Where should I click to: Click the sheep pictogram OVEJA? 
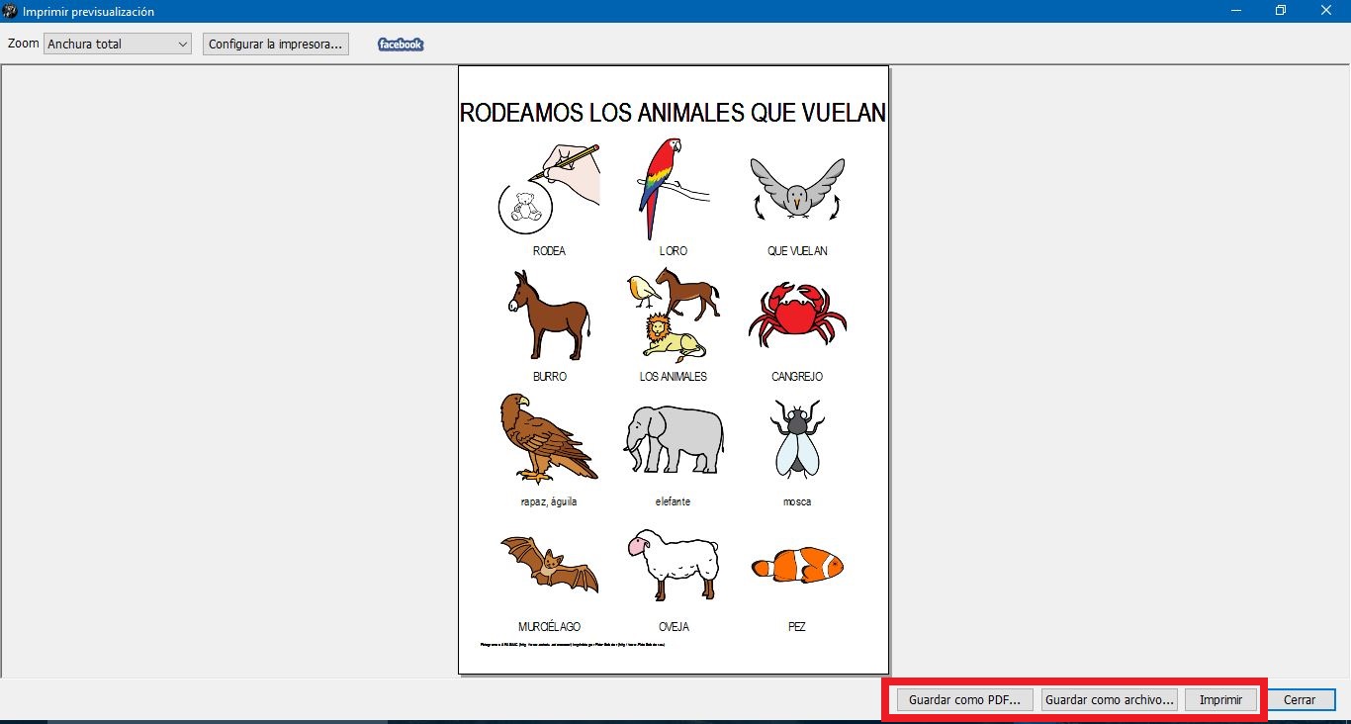coord(673,565)
